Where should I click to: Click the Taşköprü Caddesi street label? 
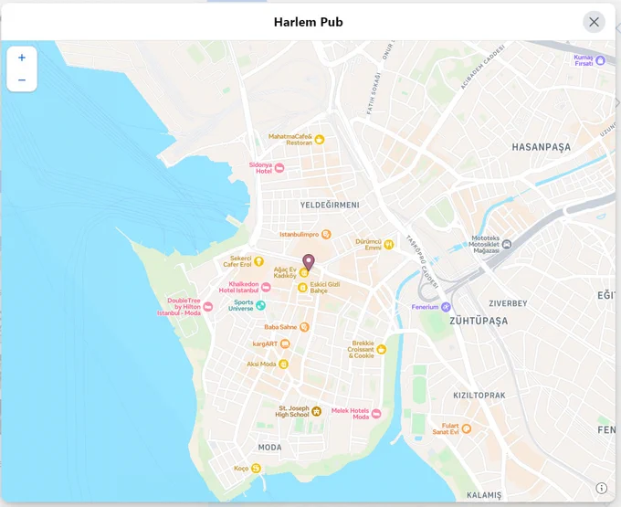[422, 261]
